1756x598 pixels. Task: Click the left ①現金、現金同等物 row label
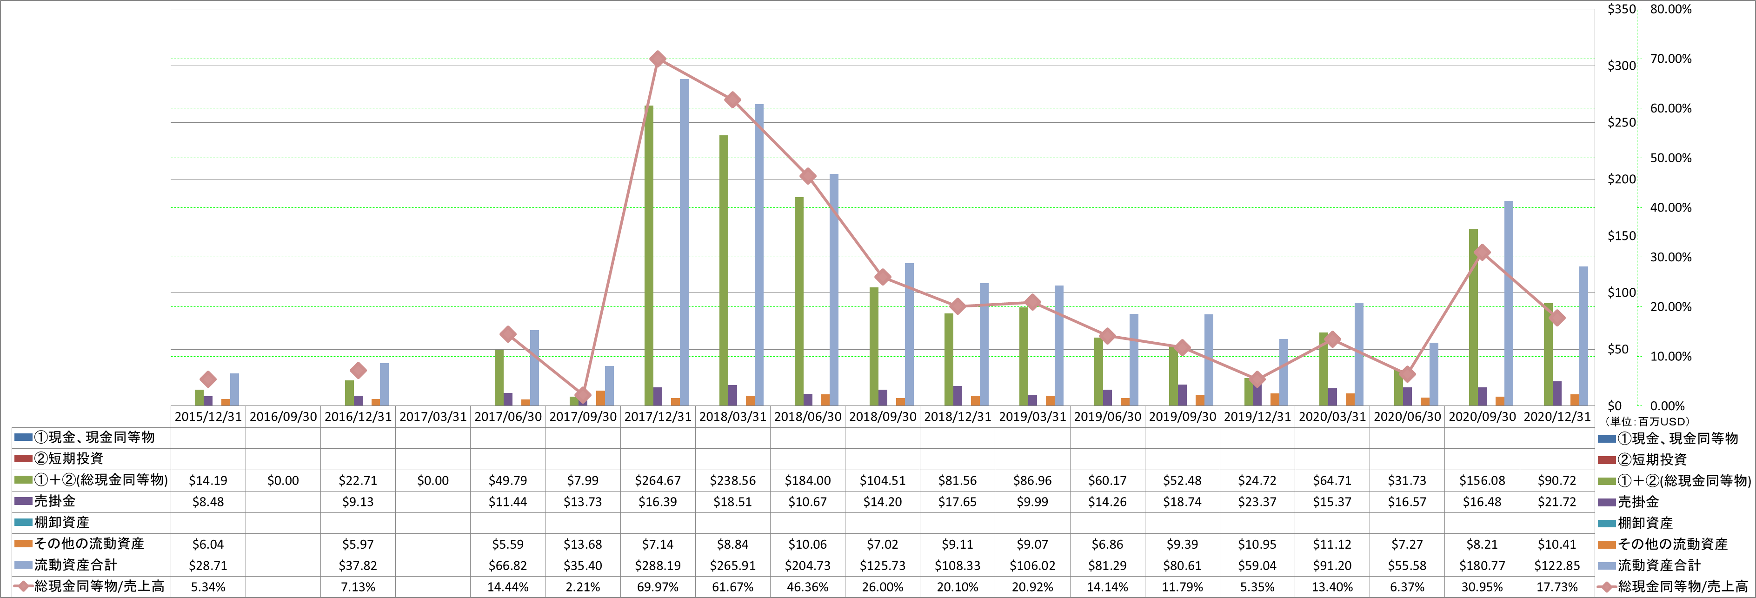94,437
